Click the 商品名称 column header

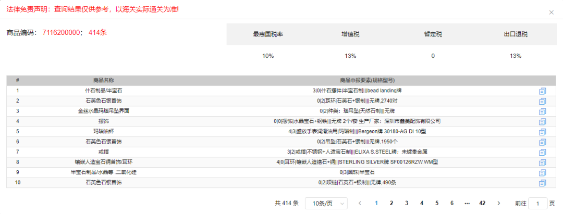103,80
